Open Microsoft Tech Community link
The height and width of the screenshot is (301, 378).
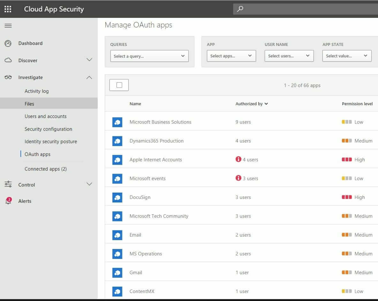click(159, 216)
